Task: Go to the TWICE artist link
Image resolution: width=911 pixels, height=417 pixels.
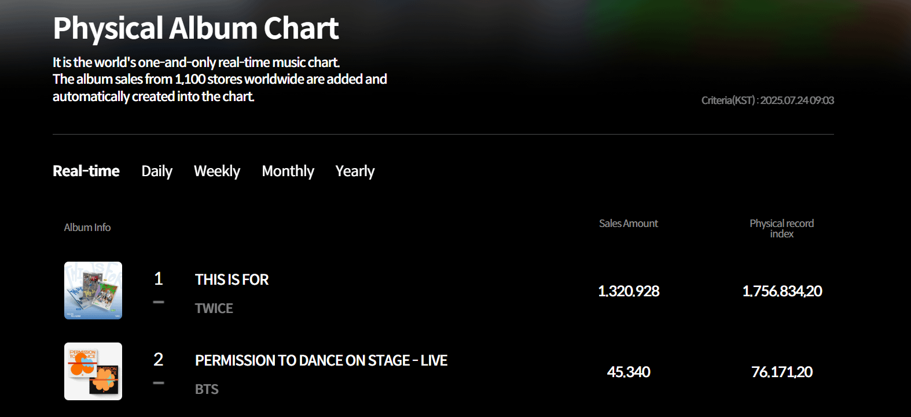Action: (214, 308)
